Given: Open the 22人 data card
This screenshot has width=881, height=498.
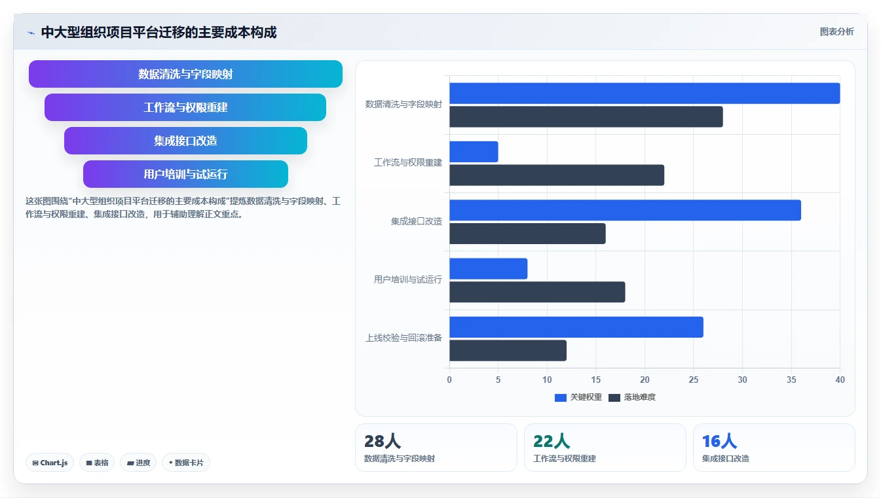Looking at the screenshot, I should click(x=605, y=448).
